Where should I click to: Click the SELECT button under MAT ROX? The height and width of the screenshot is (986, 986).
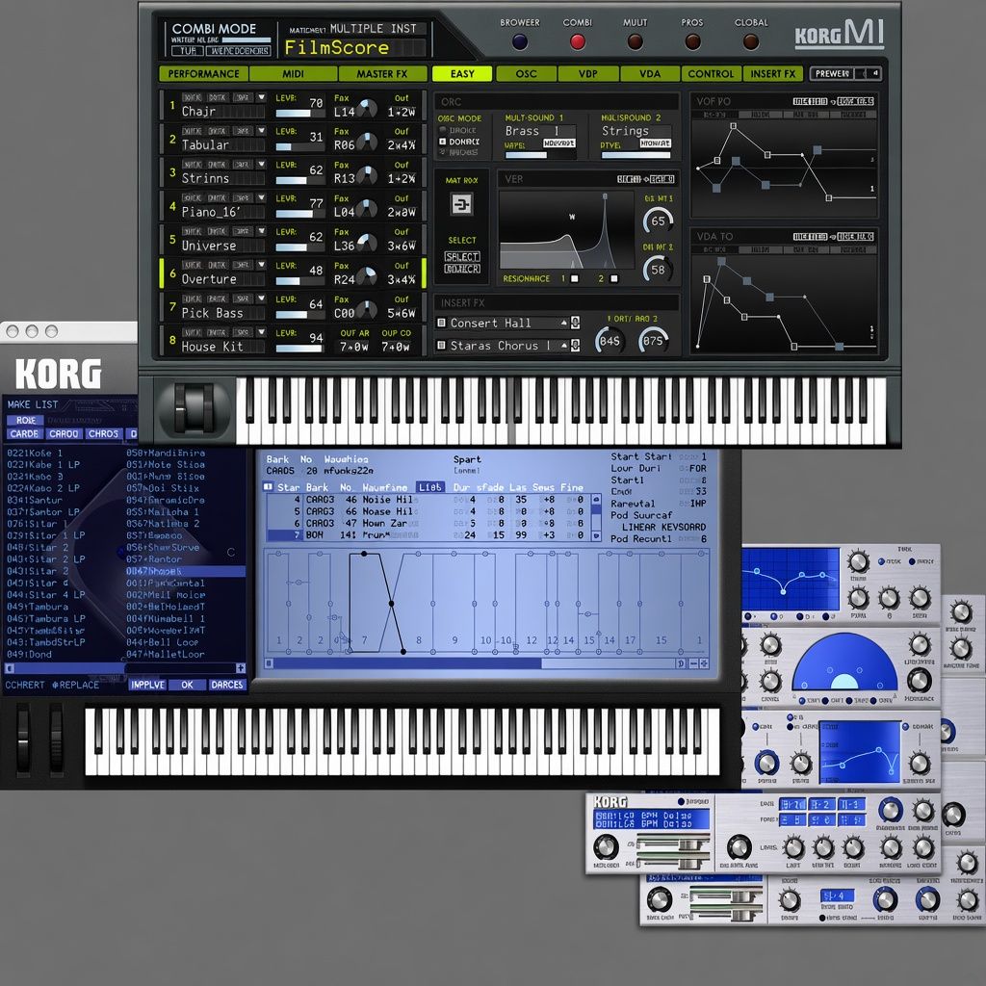(x=462, y=256)
